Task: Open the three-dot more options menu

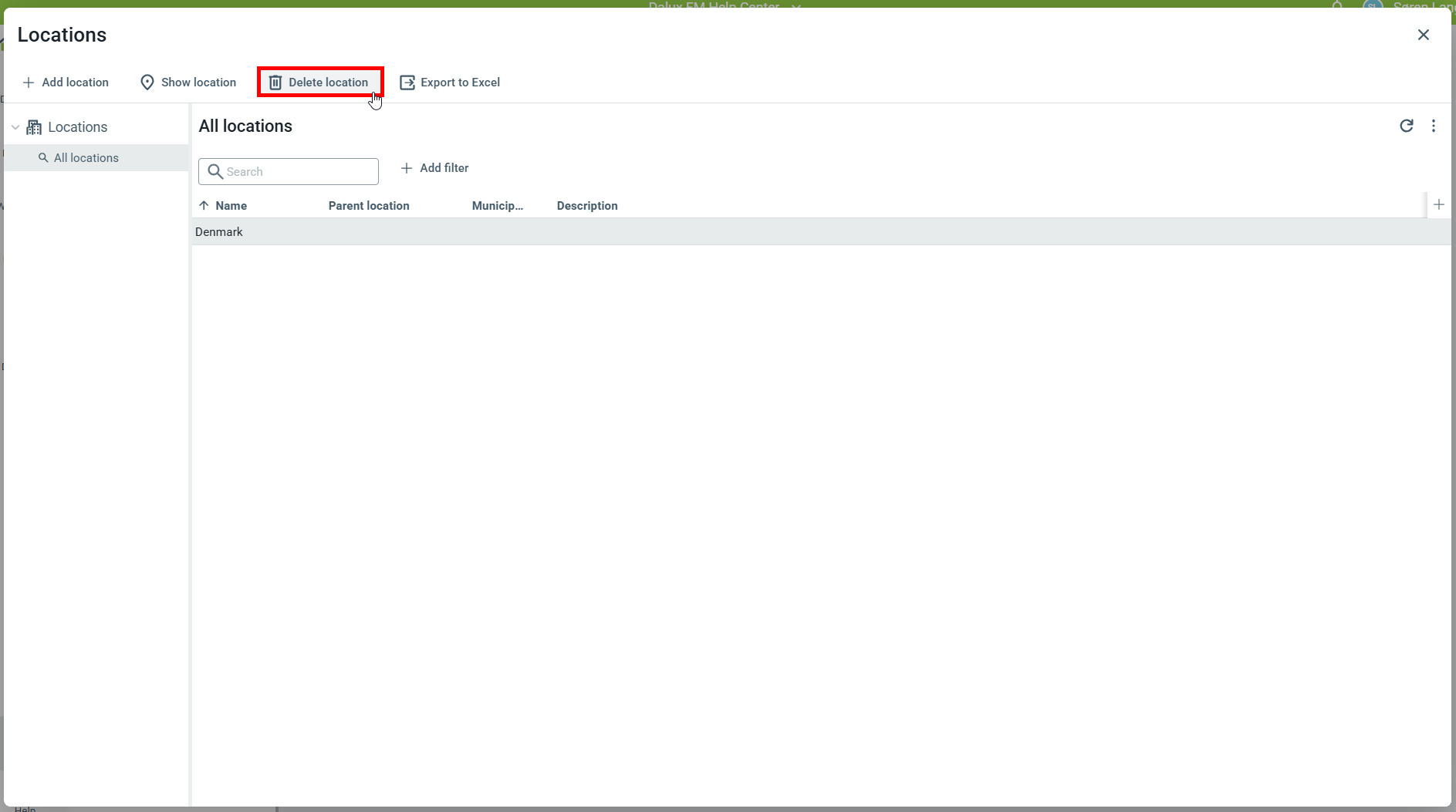Action: (1433, 126)
